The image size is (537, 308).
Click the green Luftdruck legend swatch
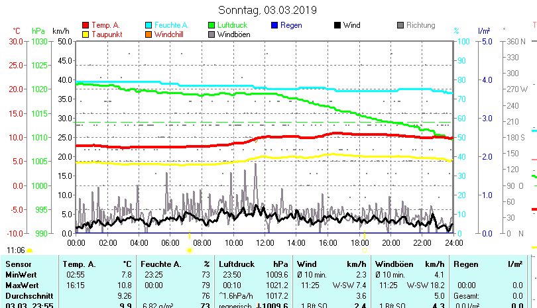(212, 25)
